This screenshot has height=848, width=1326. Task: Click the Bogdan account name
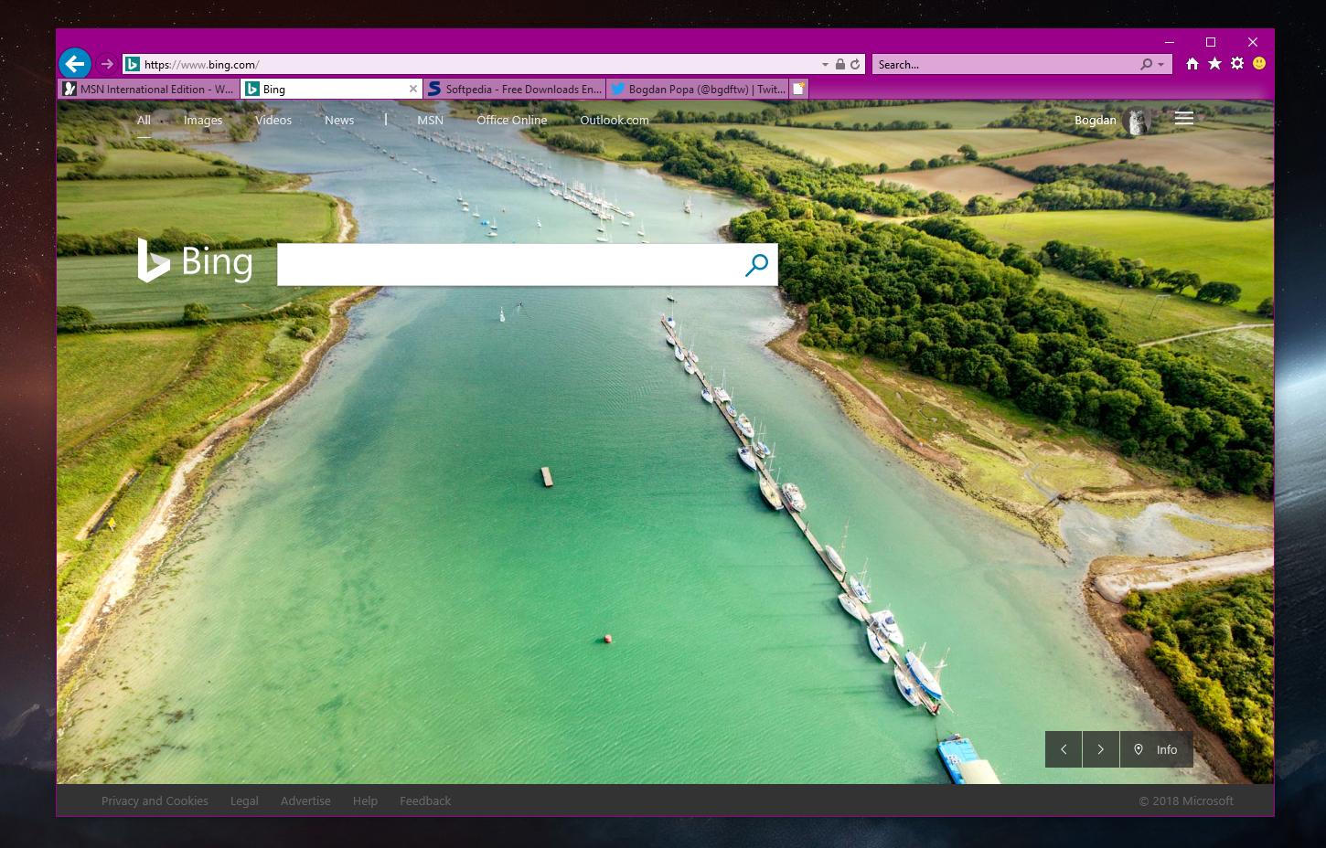(x=1096, y=120)
